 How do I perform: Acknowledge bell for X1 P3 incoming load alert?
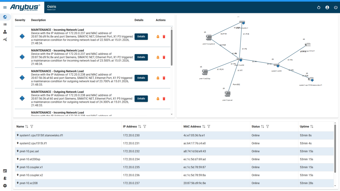pyautogui.click(x=158, y=36)
